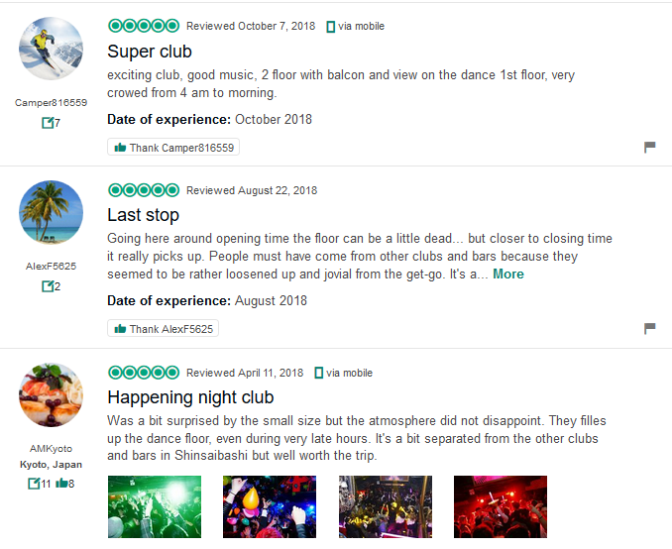View the red-lit crowd photo
Image resolution: width=672 pixels, height=549 pixels.
coord(501,506)
